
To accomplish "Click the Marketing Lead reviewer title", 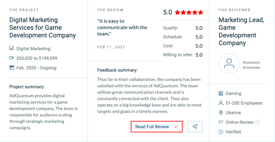I will [241, 31].
